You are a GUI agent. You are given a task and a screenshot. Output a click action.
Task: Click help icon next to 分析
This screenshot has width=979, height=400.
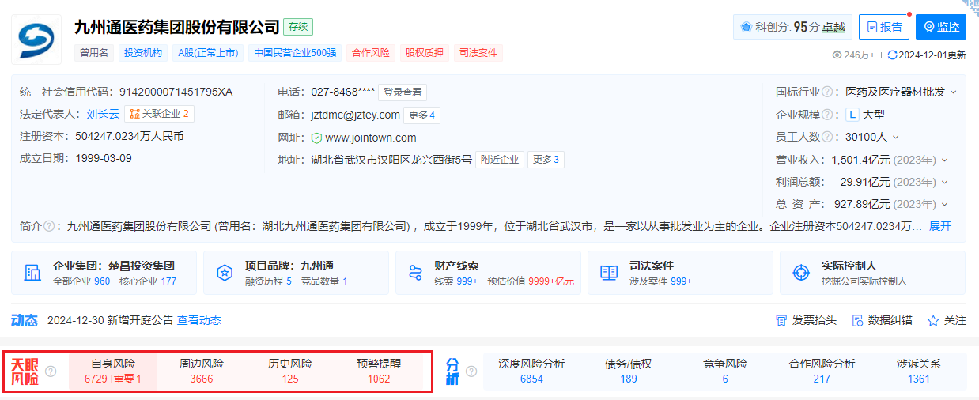pos(471,372)
